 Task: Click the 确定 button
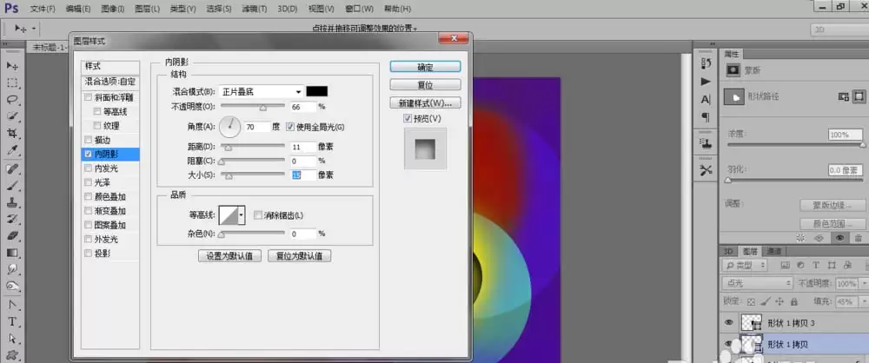coord(425,67)
